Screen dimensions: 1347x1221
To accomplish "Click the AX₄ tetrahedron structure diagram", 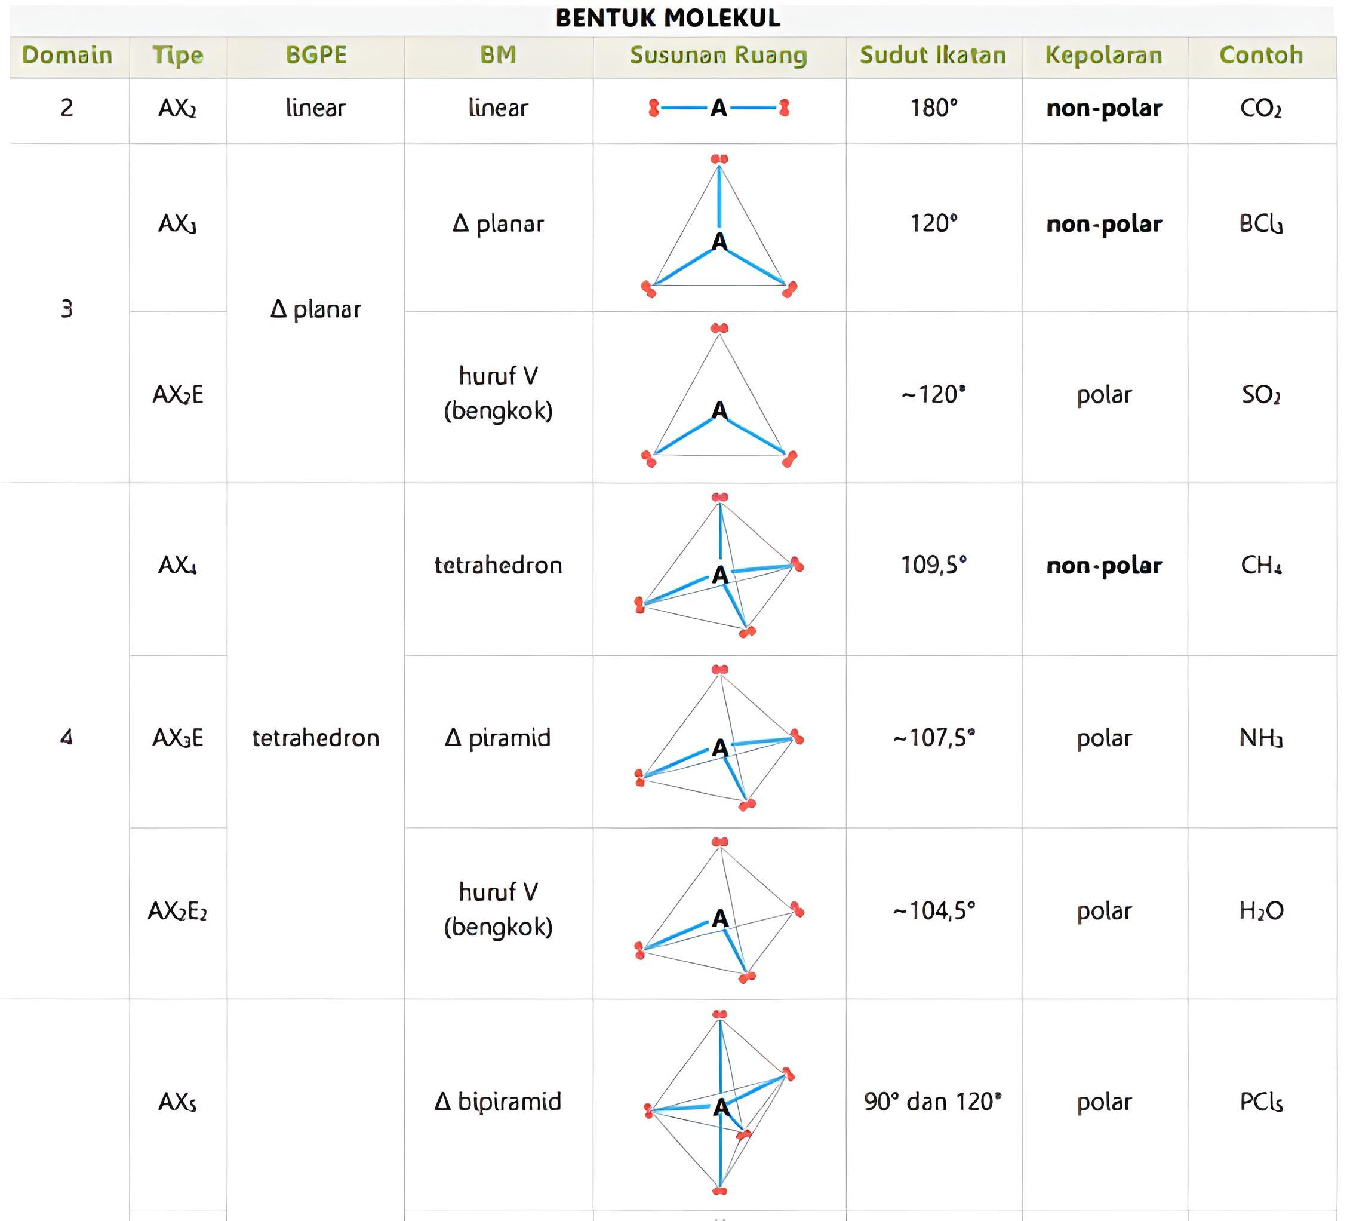I will (719, 568).
